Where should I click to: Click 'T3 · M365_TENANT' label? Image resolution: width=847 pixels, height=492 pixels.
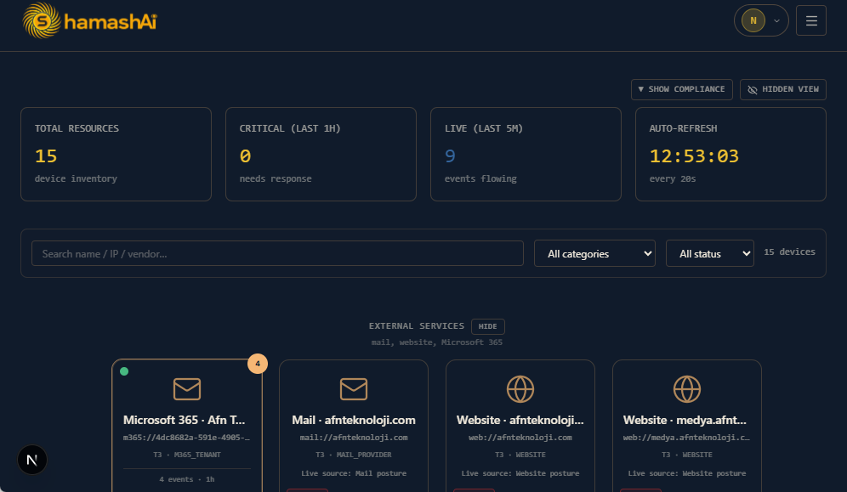187,455
